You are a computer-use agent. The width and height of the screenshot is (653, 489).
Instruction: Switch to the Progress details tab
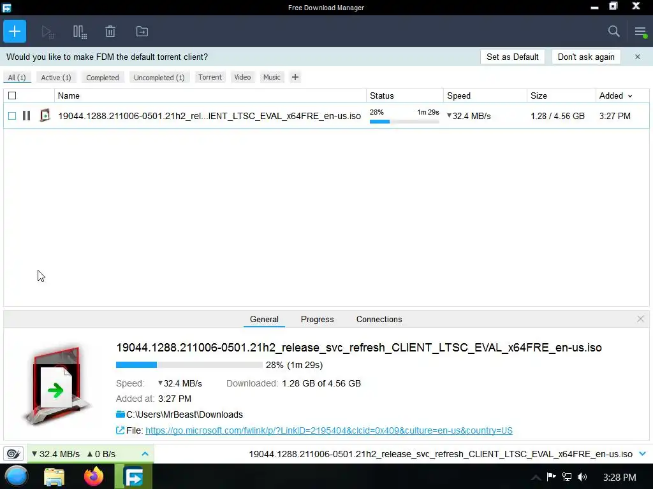pyautogui.click(x=318, y=319)
